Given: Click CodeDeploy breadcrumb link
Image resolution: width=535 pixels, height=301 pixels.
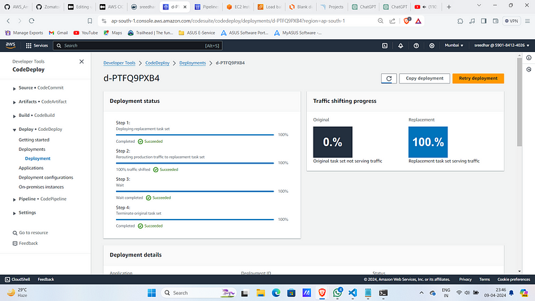Looking at the screenshot, I should point(157,63).
